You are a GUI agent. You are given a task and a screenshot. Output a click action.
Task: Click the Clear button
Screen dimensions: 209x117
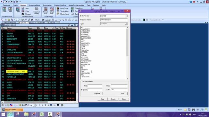click(x=103, y=99)
